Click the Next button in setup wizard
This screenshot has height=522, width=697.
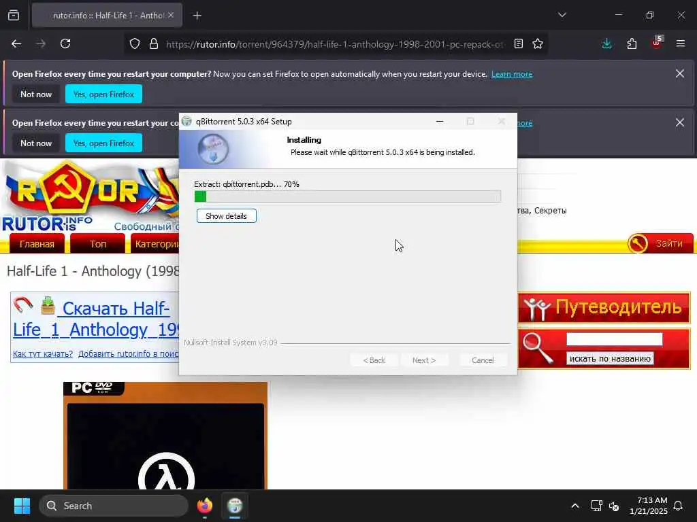423,360
